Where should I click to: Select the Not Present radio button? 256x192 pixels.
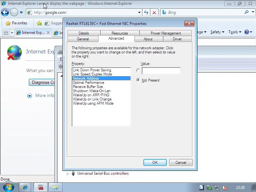138,80
